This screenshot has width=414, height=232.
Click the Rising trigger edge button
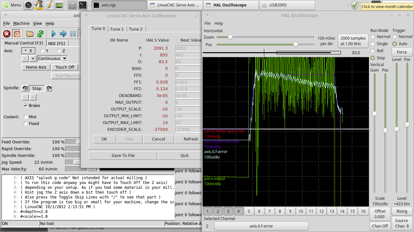(402, 211)
